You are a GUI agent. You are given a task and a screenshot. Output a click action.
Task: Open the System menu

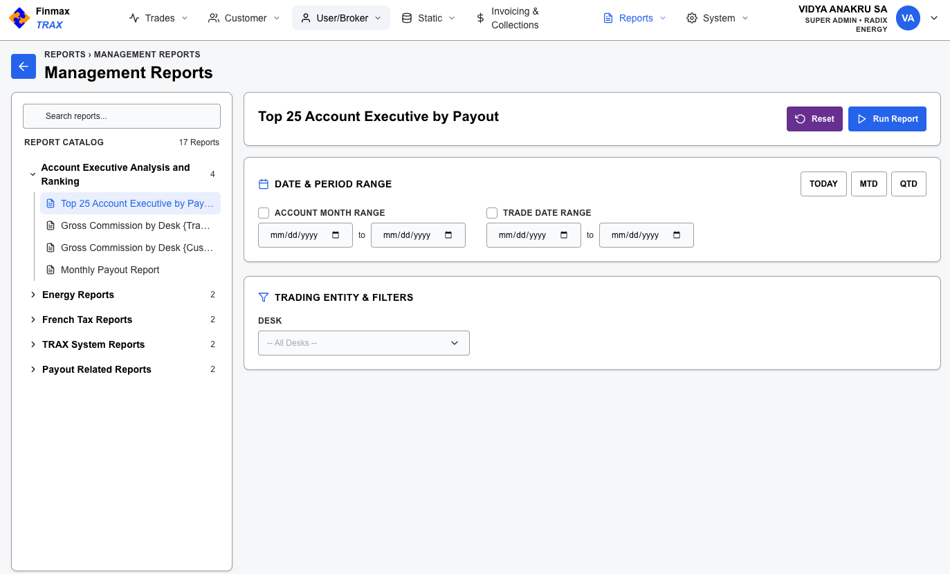click(718, 18)
